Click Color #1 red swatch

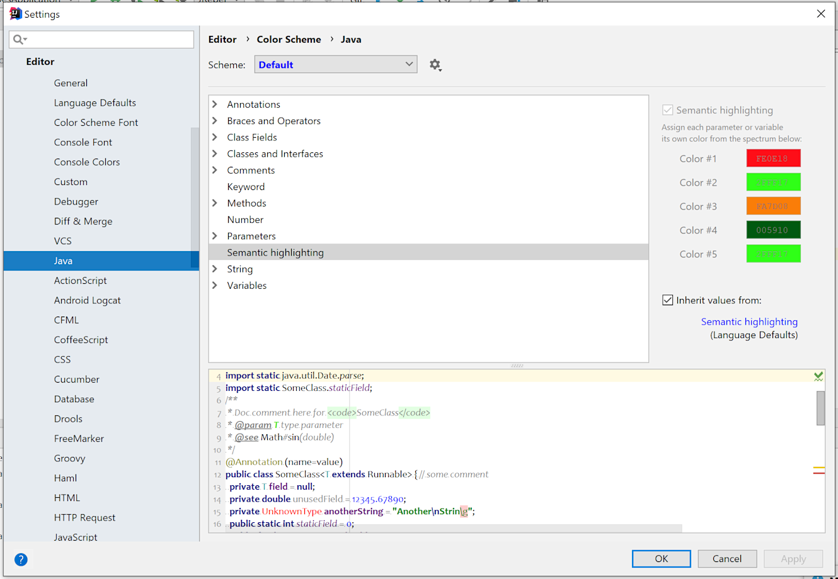tap(773, 158)
